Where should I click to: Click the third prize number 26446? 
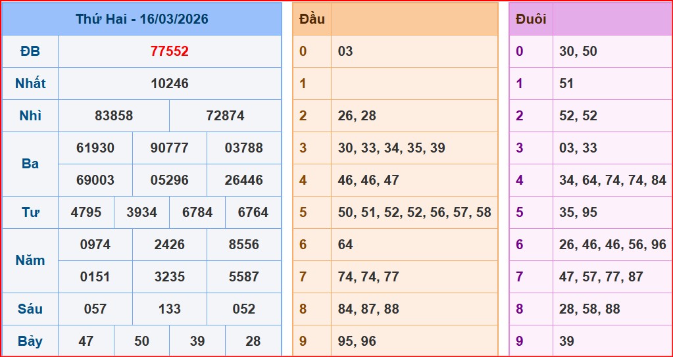244,179
